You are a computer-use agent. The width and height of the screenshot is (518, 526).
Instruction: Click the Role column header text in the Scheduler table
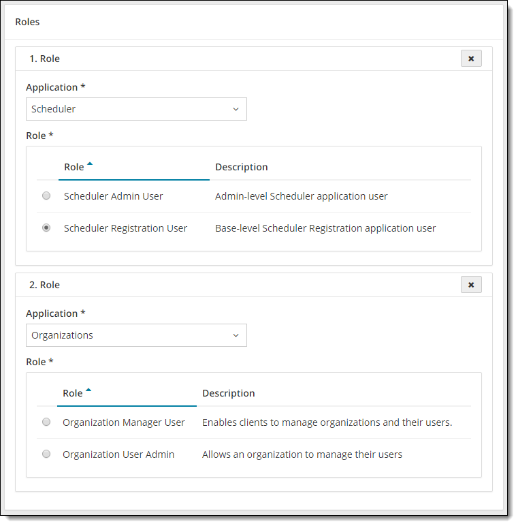(x=74, y=167)
